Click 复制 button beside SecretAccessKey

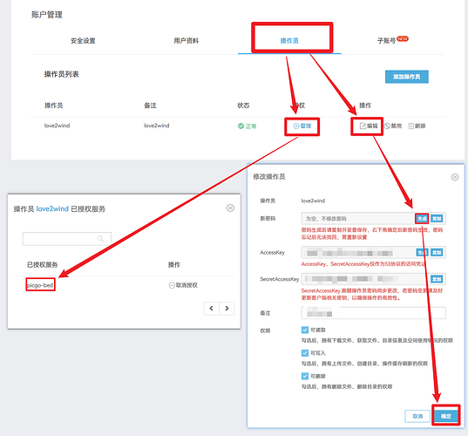pyautogui.click(x=437, y=279)
